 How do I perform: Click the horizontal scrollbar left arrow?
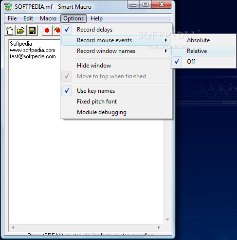[13, 227]
